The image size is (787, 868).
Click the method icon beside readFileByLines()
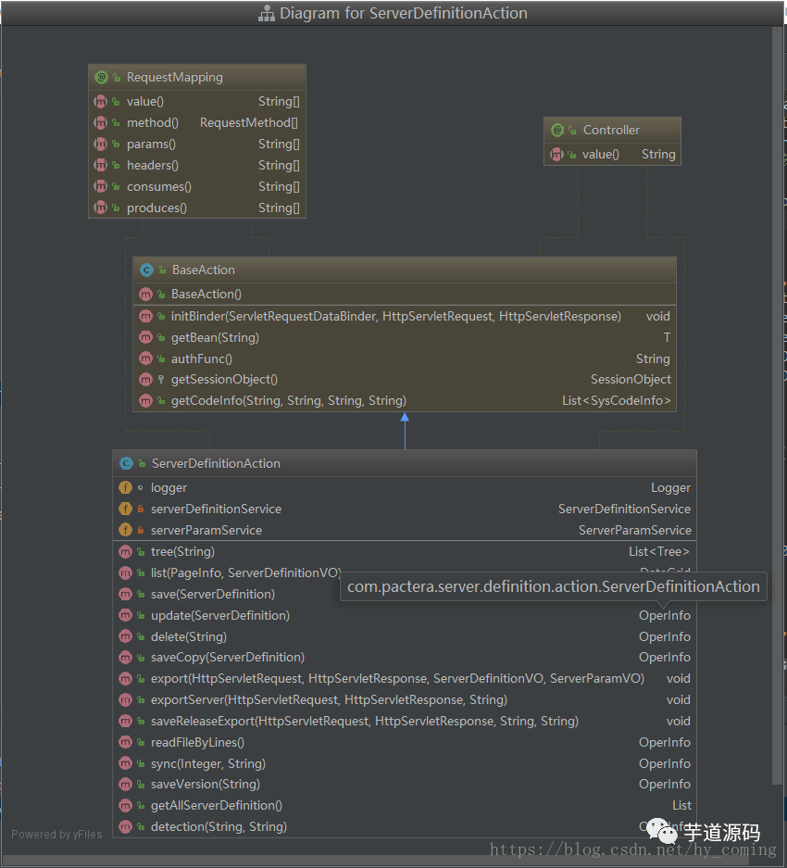tap(126, 742)
